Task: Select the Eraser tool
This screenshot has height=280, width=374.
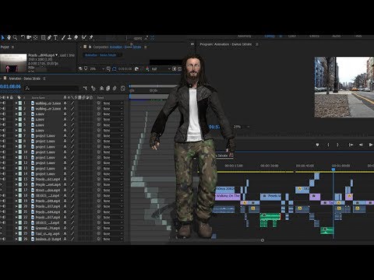Action: pos(76,37)
